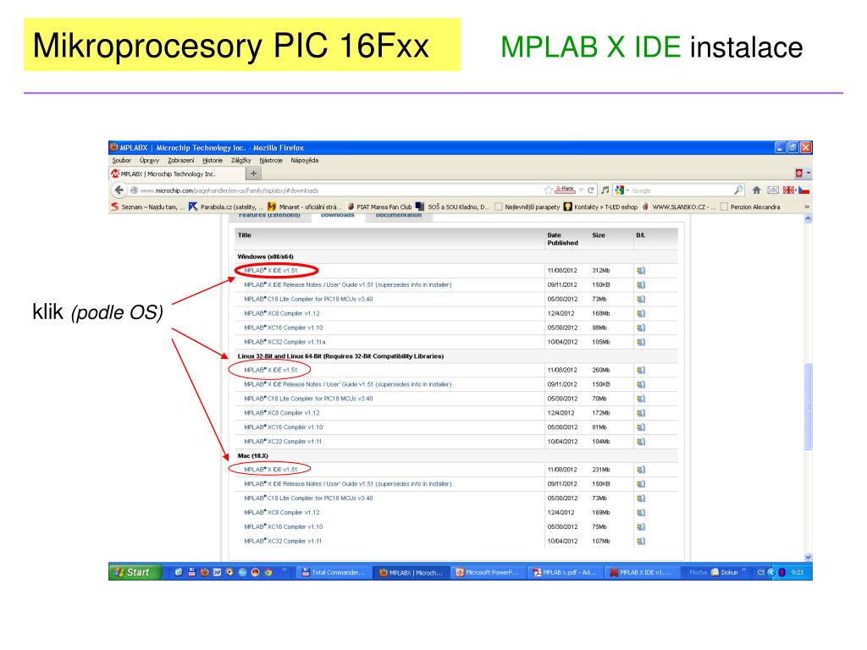The height and width of the screenshot is (650, 867).
Task: Open Windows MPLAB XC32 Compiler v1.11a link
Action: pos(284,342)
